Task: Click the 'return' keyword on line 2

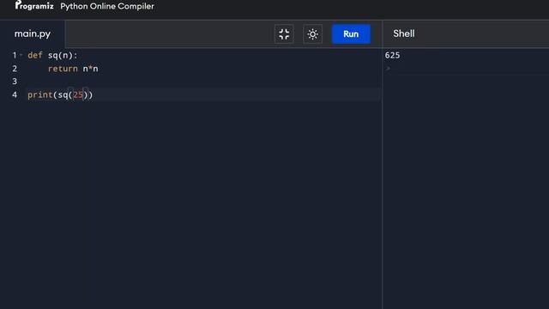Action: (63, 69)
